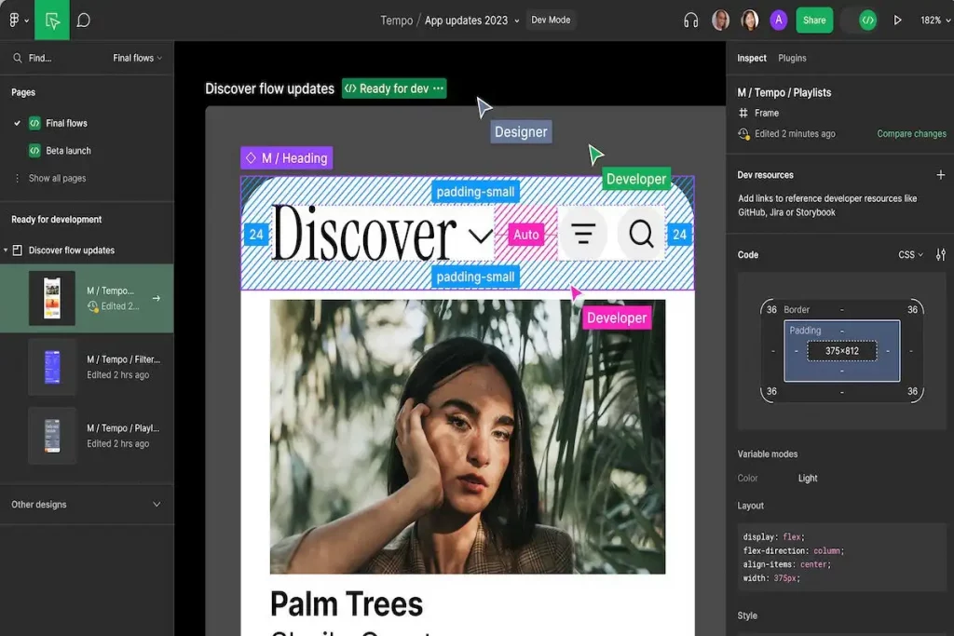Click the Compare changes link
Viewport: 954px width, 636px height.
pyautogui.click(x=911, y=134)
